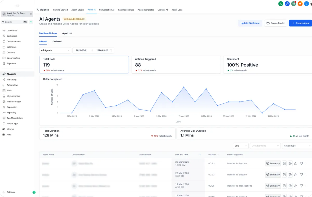The image size is (312, 197).
Task: Open the orange notifications bell
Action: [300, 4]
